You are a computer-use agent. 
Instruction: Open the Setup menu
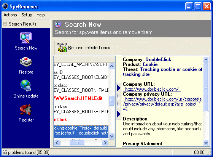point(27,15)
